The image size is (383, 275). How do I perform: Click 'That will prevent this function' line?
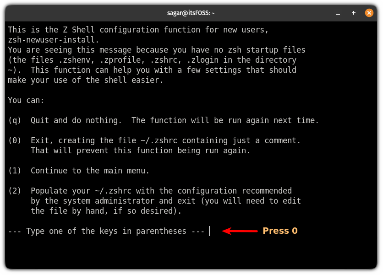tap(141, 151)
